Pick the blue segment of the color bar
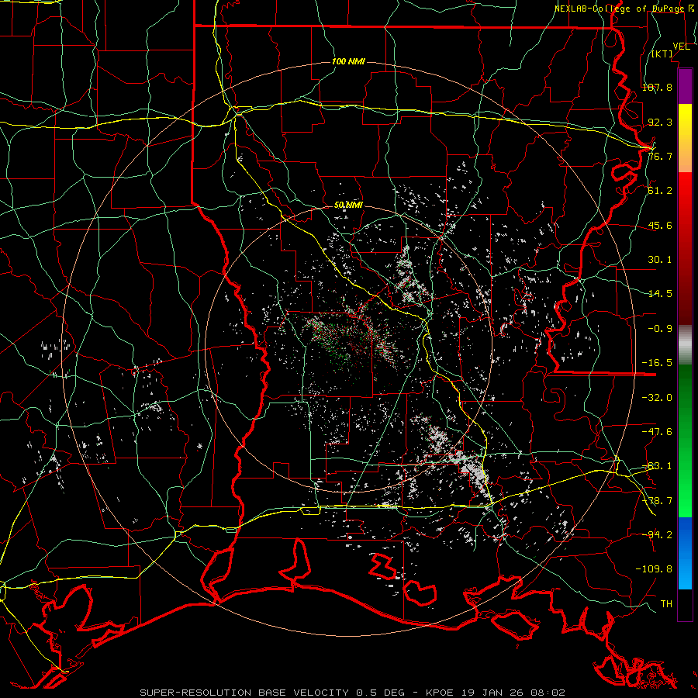Screen dimensions: 698x698 [x=685, y=553]
